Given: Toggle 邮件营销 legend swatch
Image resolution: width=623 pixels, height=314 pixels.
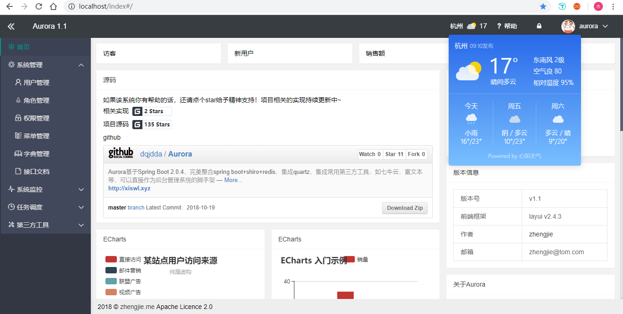Looking at the screenshot, I should pos(111,270).
